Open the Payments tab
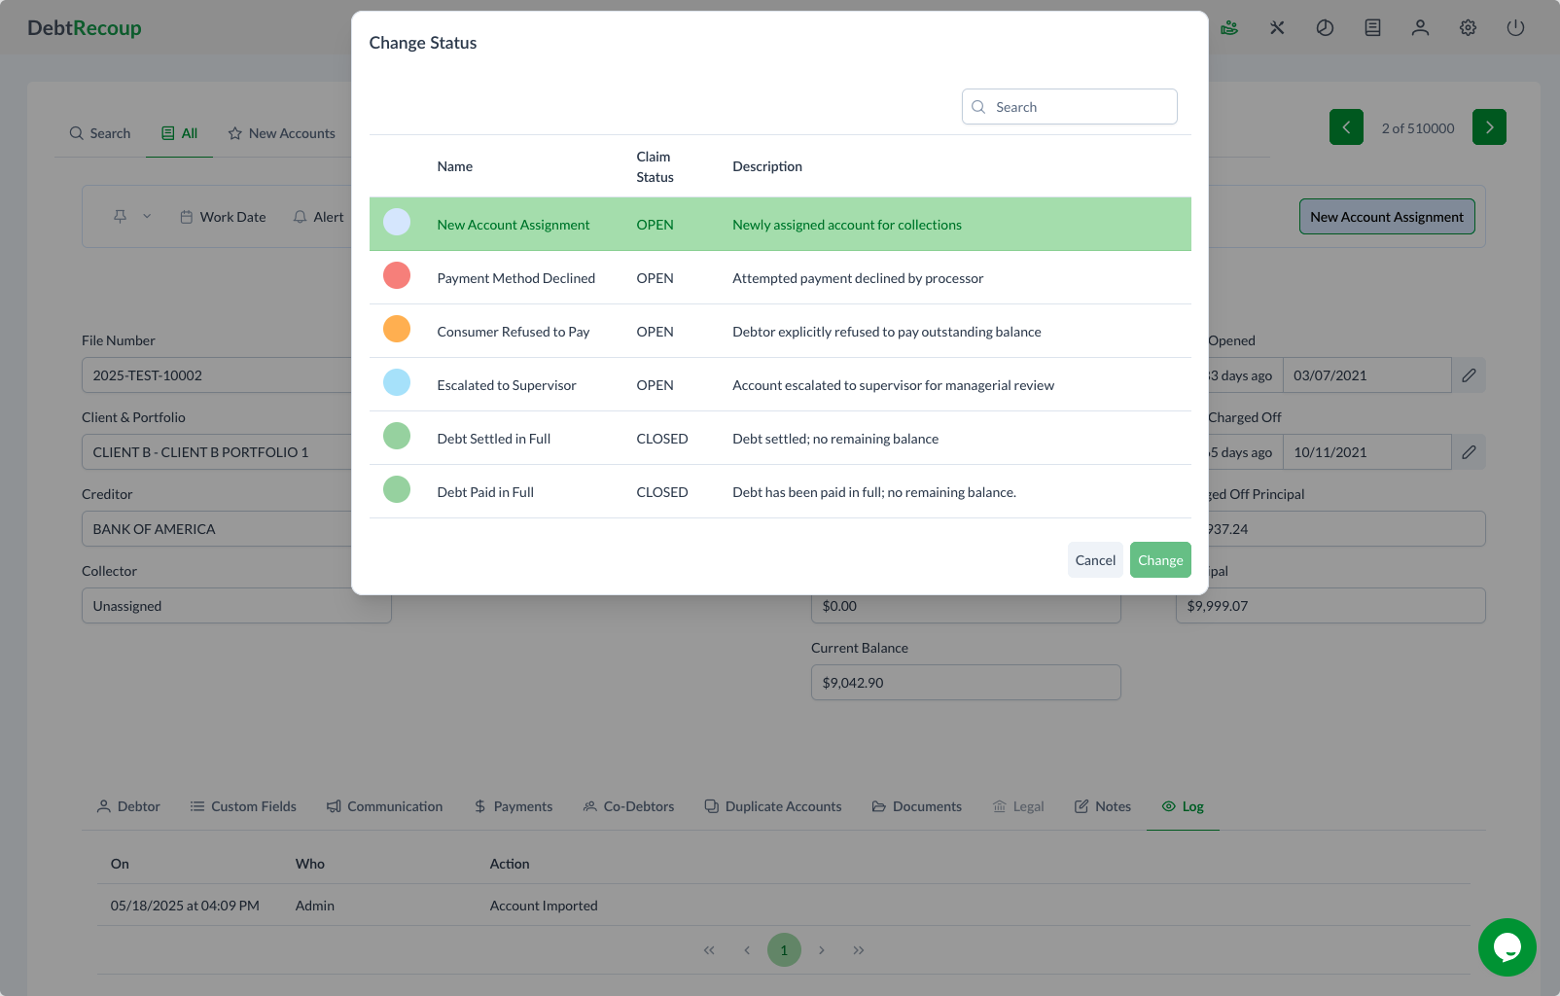1560x996 pixels. (x=514, y=806)
